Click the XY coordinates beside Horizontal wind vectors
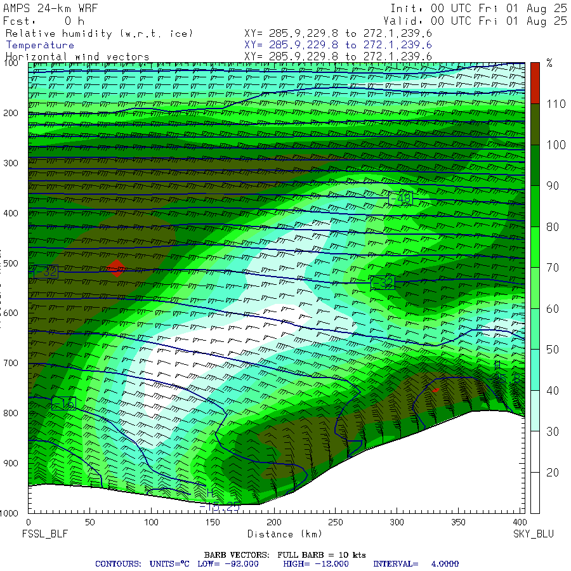 pos(338,56)
